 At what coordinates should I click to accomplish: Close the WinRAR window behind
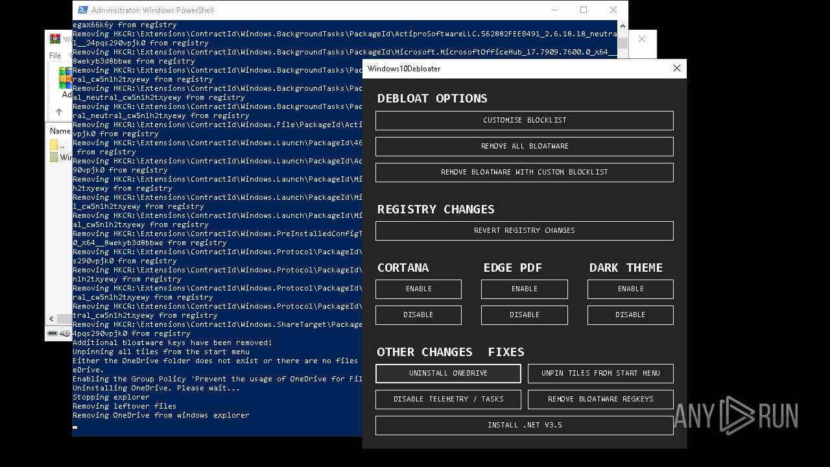click(641, 39)
